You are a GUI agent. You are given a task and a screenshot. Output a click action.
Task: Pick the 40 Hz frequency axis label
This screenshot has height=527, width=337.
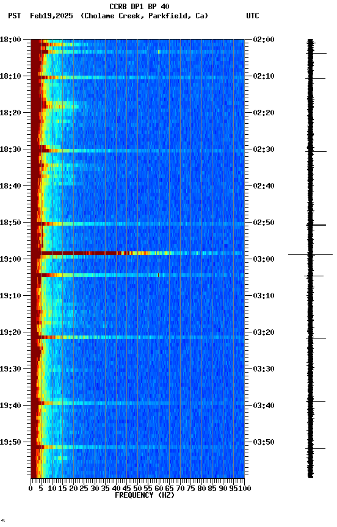116,489
